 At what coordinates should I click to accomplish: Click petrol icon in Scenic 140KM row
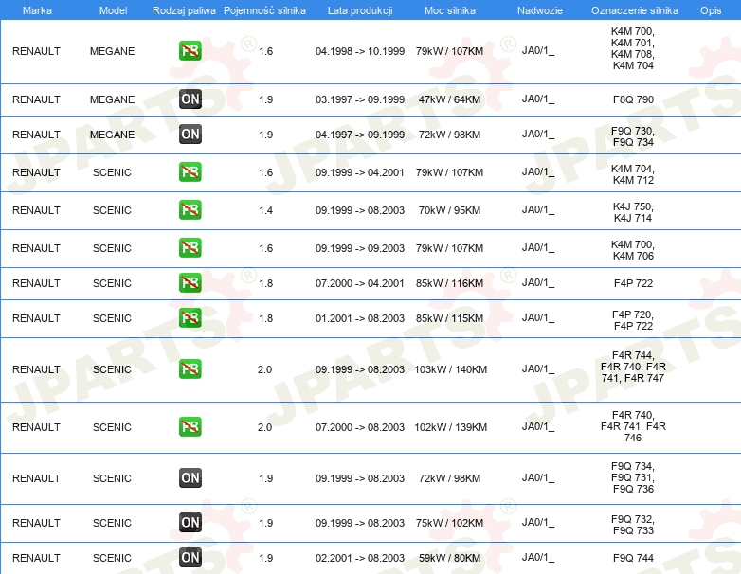click(190, 369)
